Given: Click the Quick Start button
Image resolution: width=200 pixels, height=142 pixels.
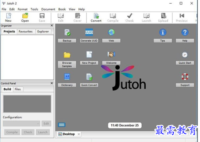Looking at the screenshot, I should (185, 63).
